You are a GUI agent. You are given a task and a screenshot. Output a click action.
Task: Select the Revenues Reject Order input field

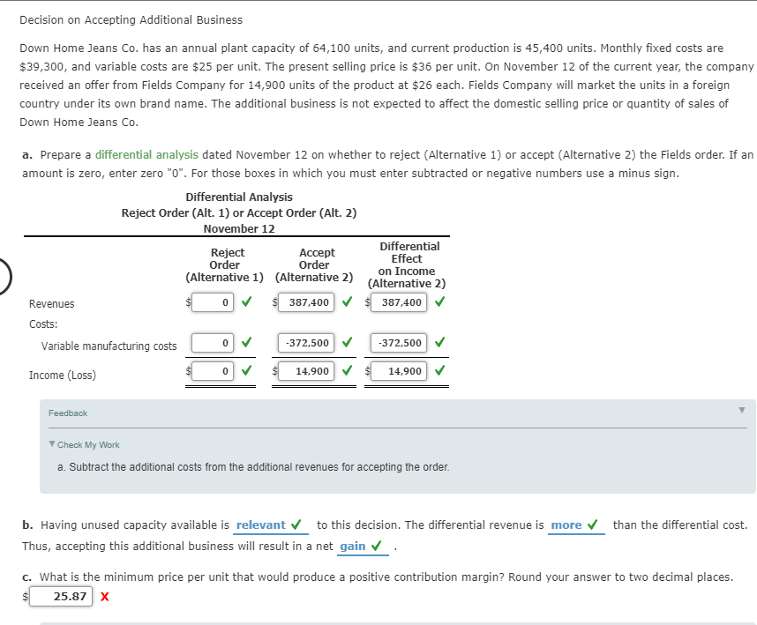pos(211,302)
